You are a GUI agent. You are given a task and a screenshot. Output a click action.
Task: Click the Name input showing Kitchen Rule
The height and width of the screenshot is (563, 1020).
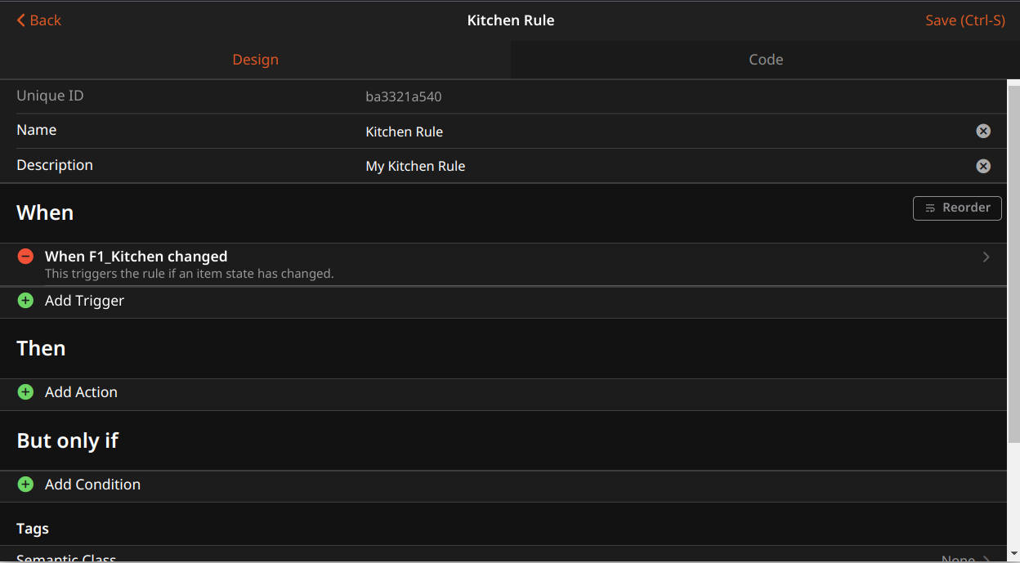490,131
